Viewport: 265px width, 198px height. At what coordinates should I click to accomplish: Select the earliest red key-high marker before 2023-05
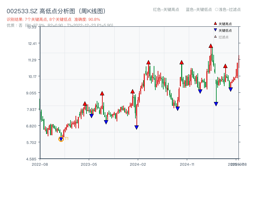tap(85, 104)
